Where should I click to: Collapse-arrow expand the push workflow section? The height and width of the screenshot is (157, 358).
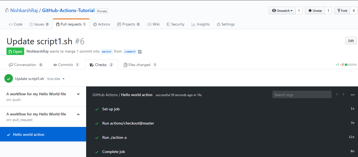click(78, 94)
